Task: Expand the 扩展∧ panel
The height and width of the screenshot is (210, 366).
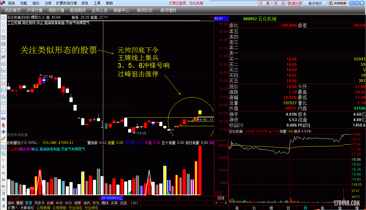Action: [x=13, y=208]
